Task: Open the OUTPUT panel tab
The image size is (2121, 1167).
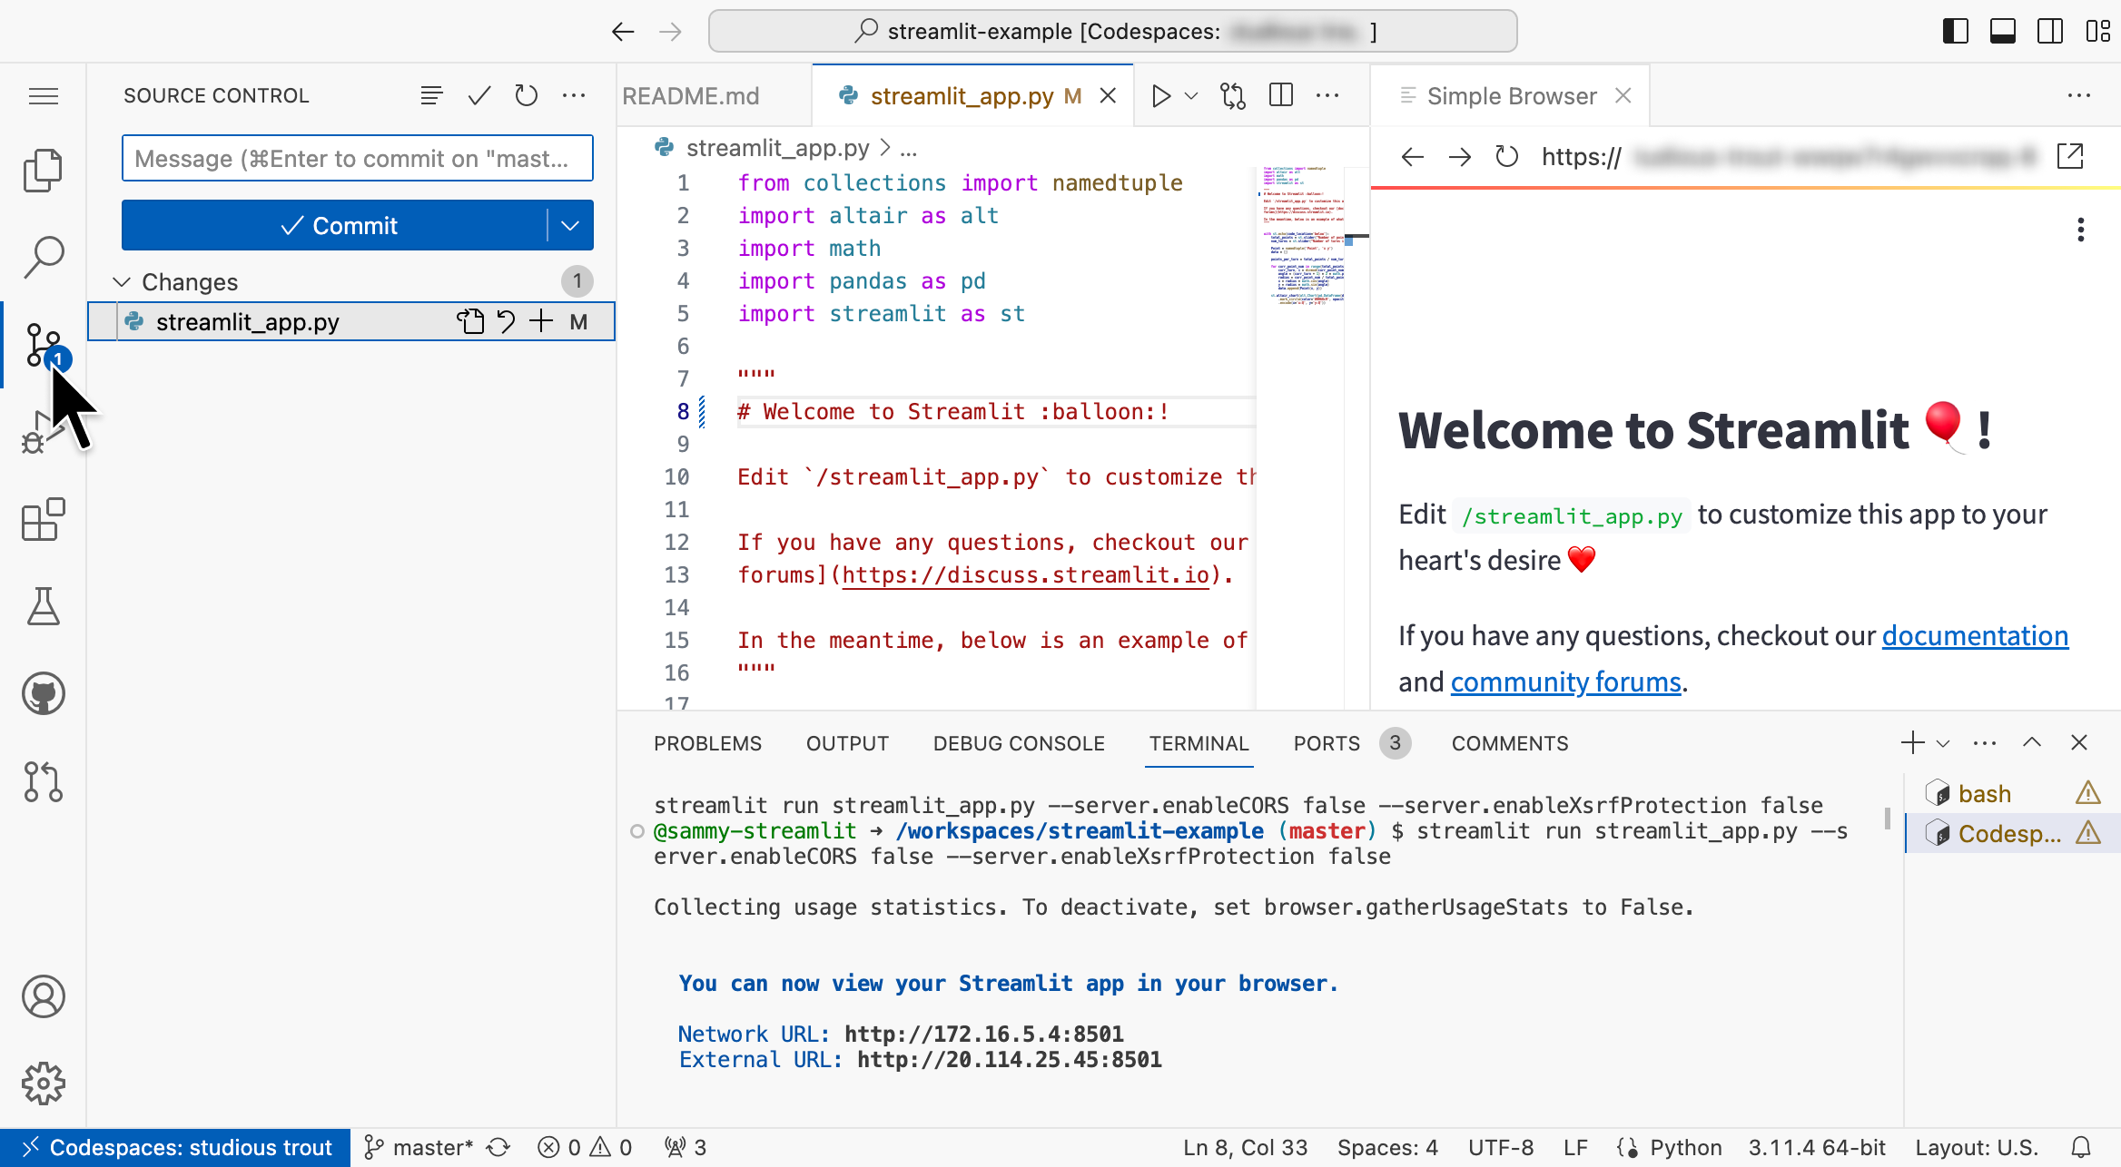Action: [847, 743]
